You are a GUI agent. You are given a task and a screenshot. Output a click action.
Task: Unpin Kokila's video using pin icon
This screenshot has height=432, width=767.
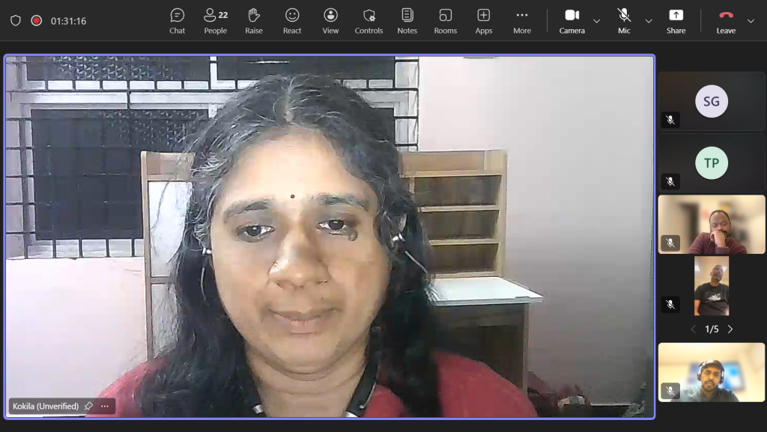pyautogui.click(x=88, y=407)
